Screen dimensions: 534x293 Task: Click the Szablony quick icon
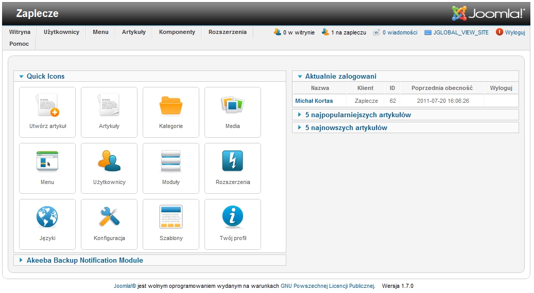coord(171,224)
